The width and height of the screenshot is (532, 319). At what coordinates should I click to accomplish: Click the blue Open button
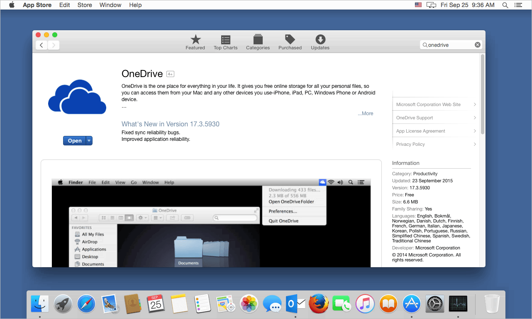75,140
